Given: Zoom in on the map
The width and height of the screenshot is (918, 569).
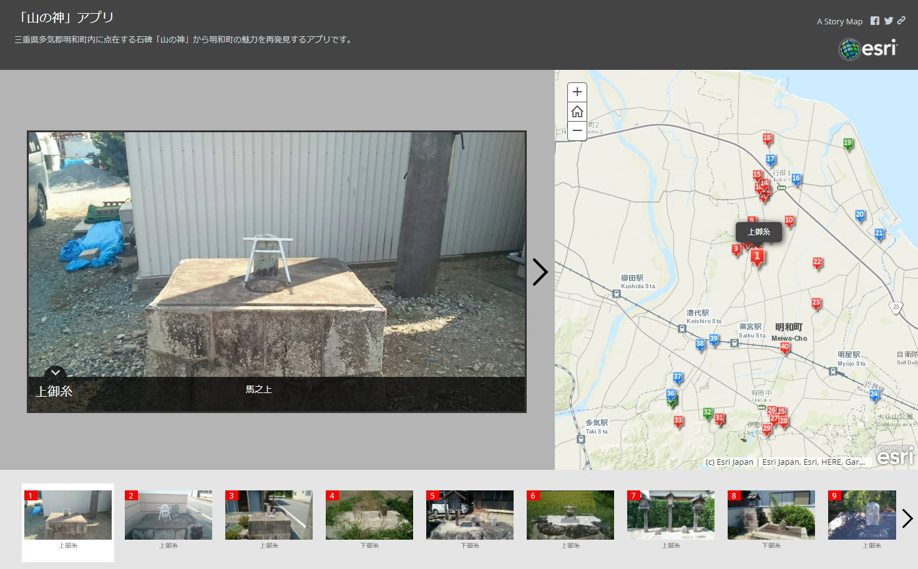Looking at the screenshot, I should tap(577, 92).
